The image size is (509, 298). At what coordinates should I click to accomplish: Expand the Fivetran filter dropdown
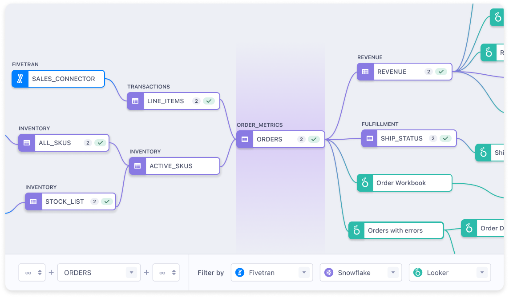click(304, 272)
